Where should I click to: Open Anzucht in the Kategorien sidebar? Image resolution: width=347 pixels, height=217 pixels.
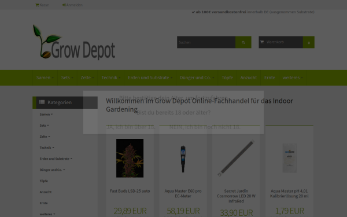46,192
